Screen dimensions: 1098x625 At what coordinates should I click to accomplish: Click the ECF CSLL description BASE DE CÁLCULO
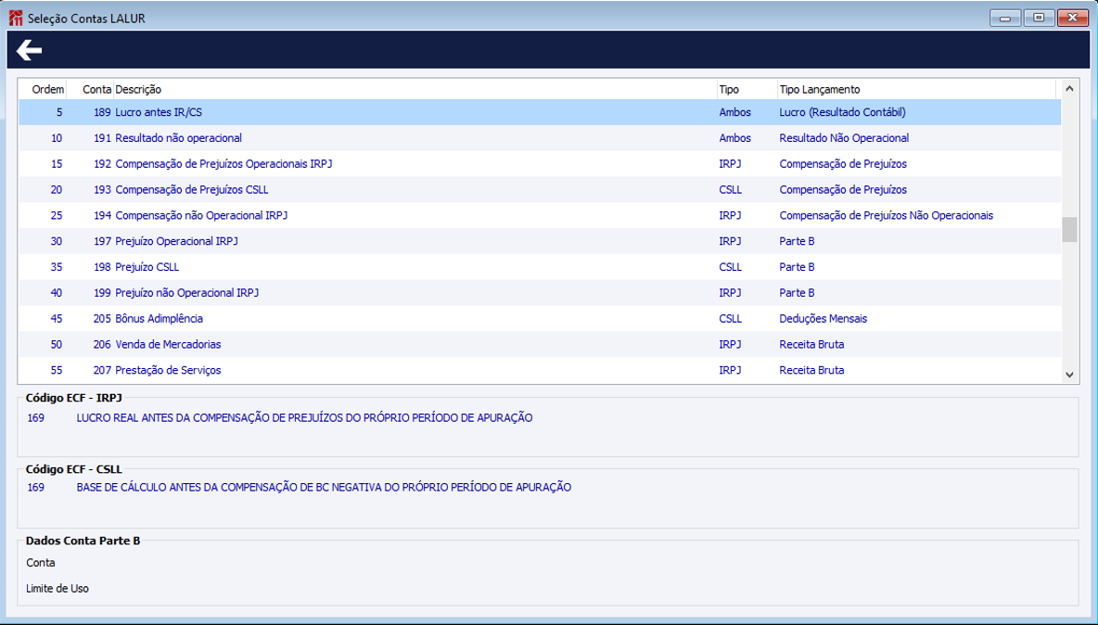tap(324, 487)
